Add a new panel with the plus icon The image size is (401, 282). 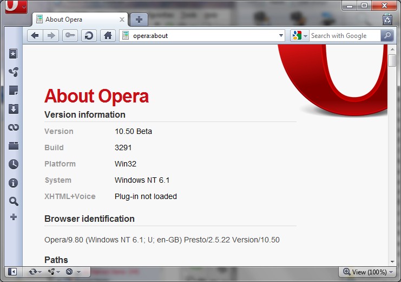pyautogui.click(x=14, y=217)
